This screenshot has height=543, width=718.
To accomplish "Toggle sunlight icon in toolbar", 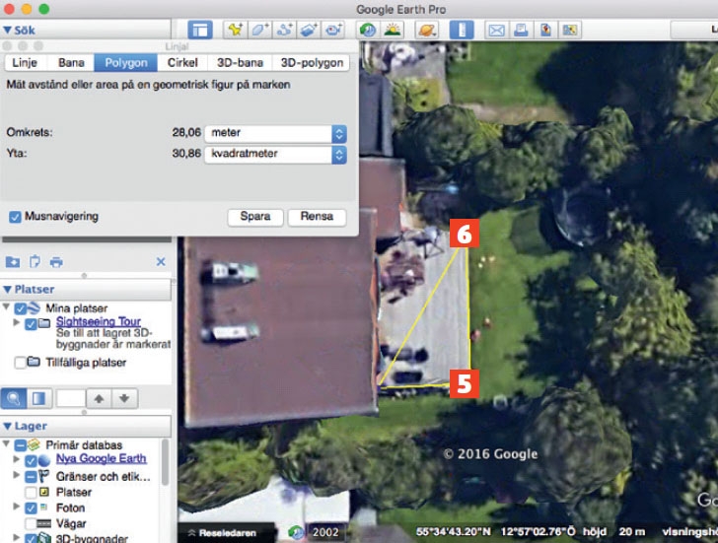I will [393, 31].
